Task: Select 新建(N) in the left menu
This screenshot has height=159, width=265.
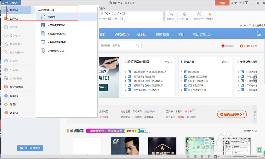Action: coord(18,10)
